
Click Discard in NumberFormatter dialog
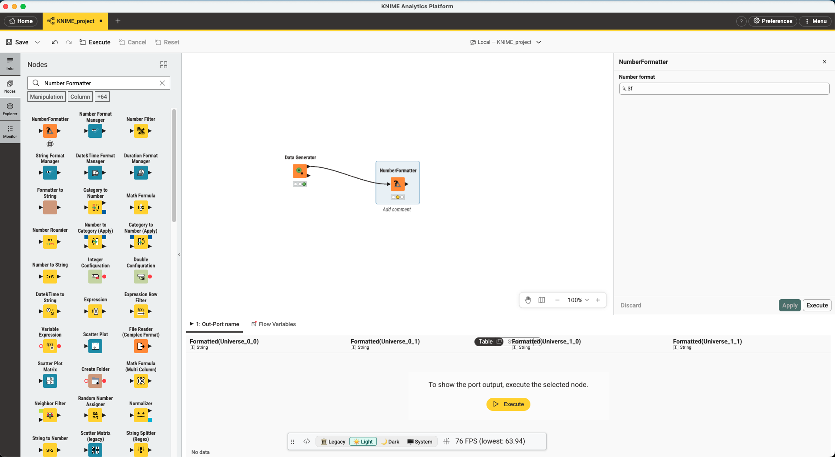[631, 305]
